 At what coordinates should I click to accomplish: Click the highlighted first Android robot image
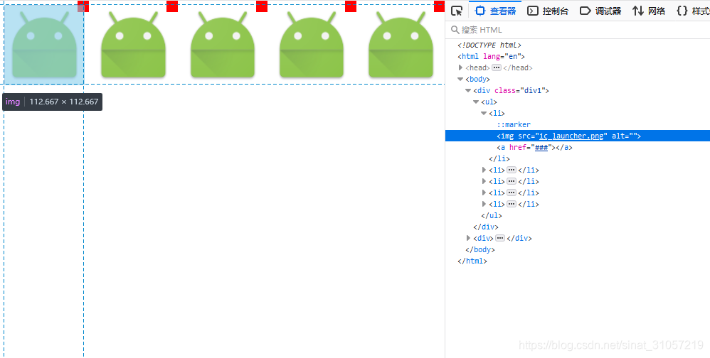pos(44,44)
